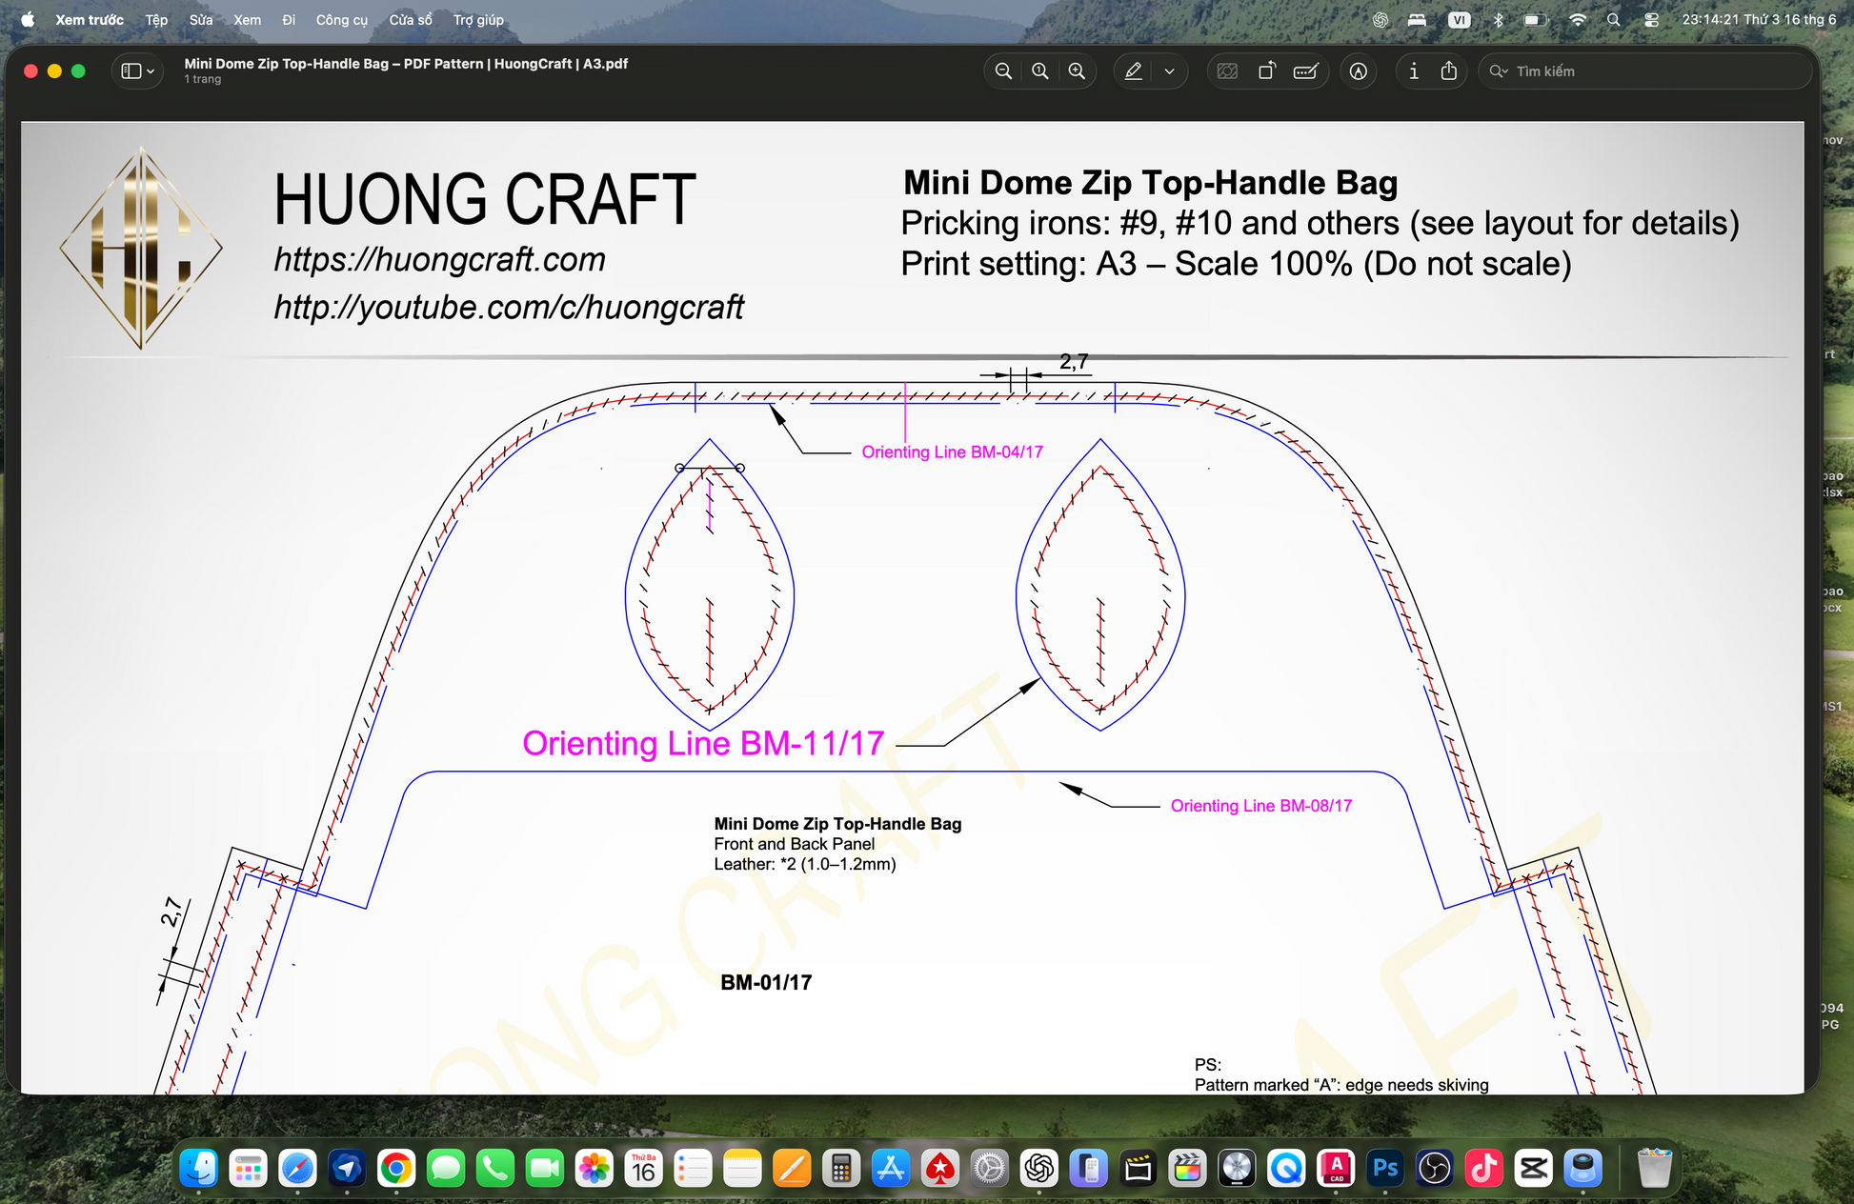Launch AutoCAD from the Dock
This screenshot has height=1204, width=1854.
coord(1336,1168)
